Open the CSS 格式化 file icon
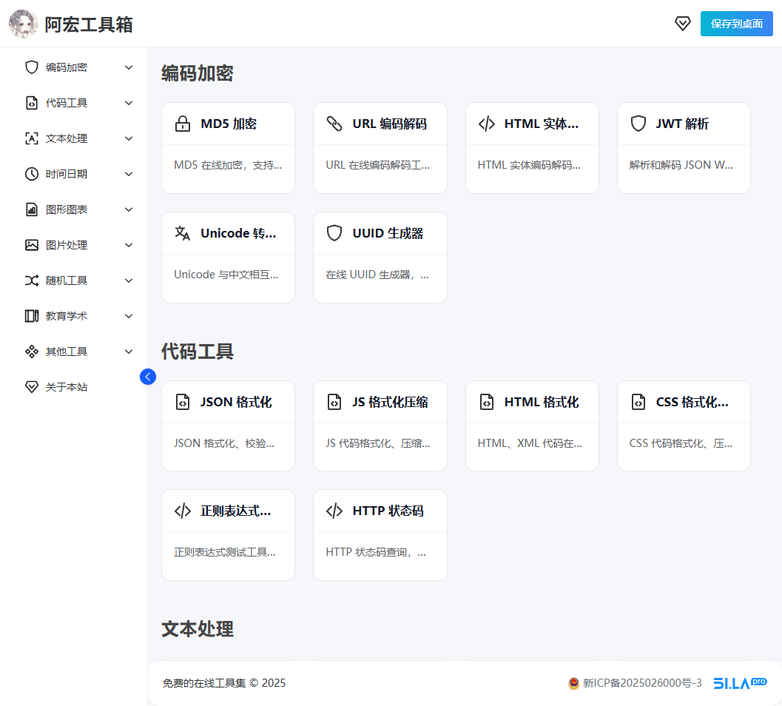The width and height of the screenshot is (782, 706). click(638, 401)
